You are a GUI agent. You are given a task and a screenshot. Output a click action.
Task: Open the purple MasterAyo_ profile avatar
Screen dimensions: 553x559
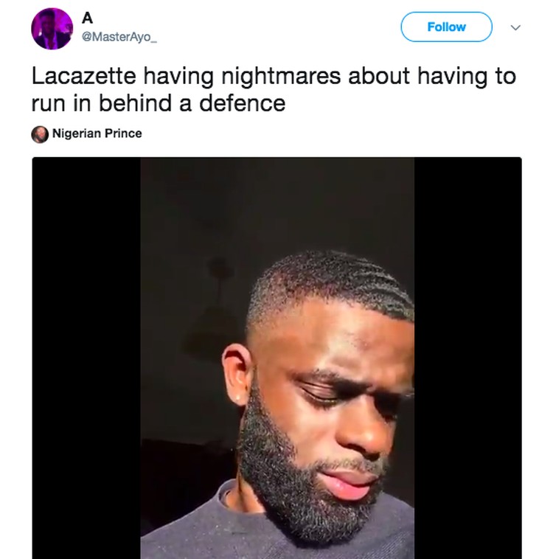[x=52, y=28]
